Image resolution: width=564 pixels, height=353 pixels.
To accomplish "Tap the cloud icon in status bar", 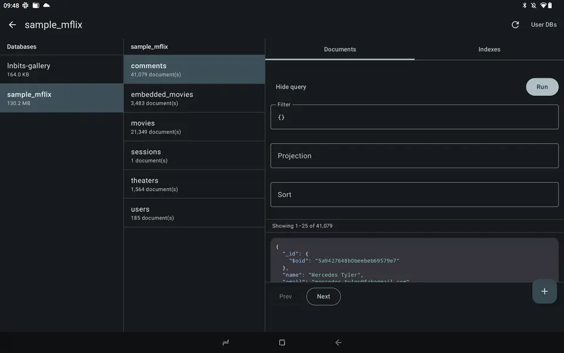I will 46,5.
